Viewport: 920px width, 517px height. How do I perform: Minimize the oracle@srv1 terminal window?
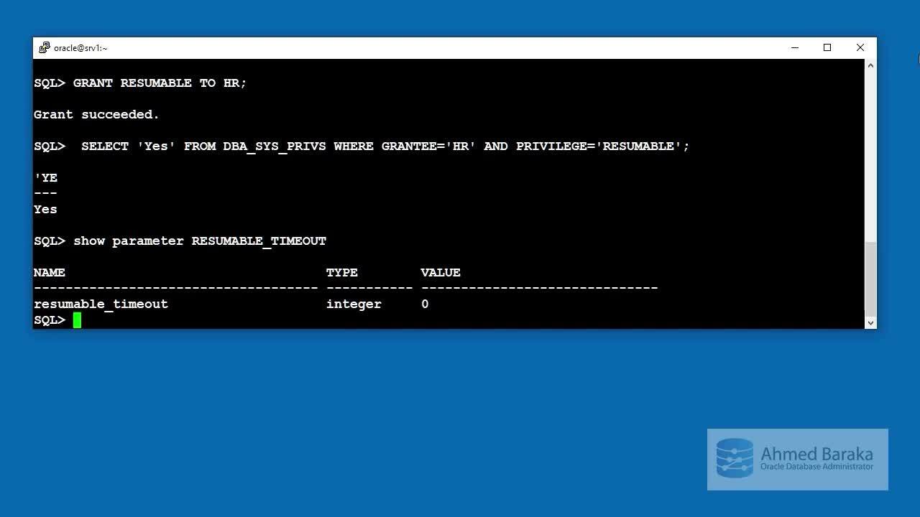point(794,48)
